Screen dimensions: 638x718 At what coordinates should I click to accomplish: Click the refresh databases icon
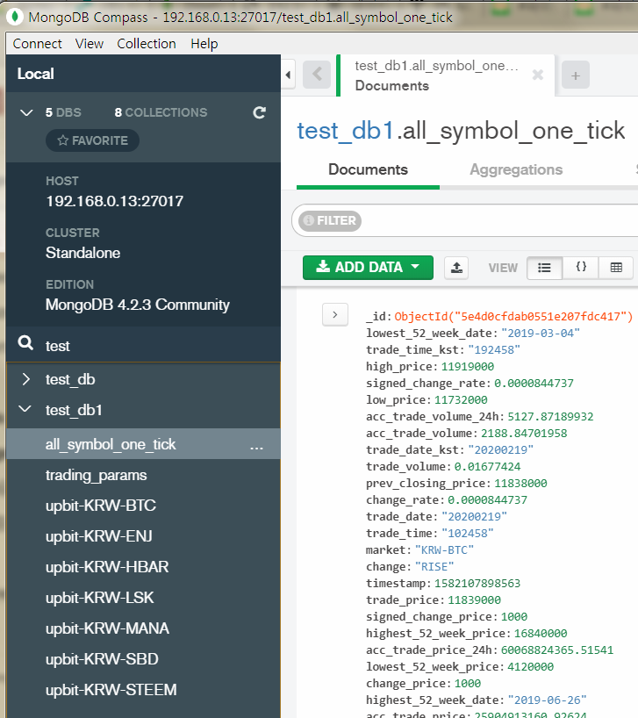click(260, 112)
